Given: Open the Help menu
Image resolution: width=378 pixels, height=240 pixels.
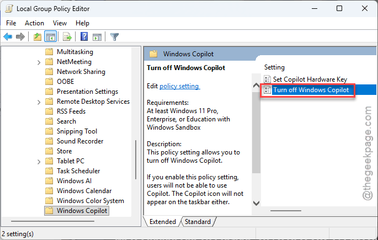Looking at the screenshot, I should 82,23.
